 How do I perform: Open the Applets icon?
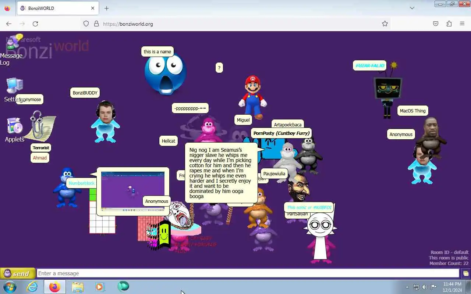point(15,130)
